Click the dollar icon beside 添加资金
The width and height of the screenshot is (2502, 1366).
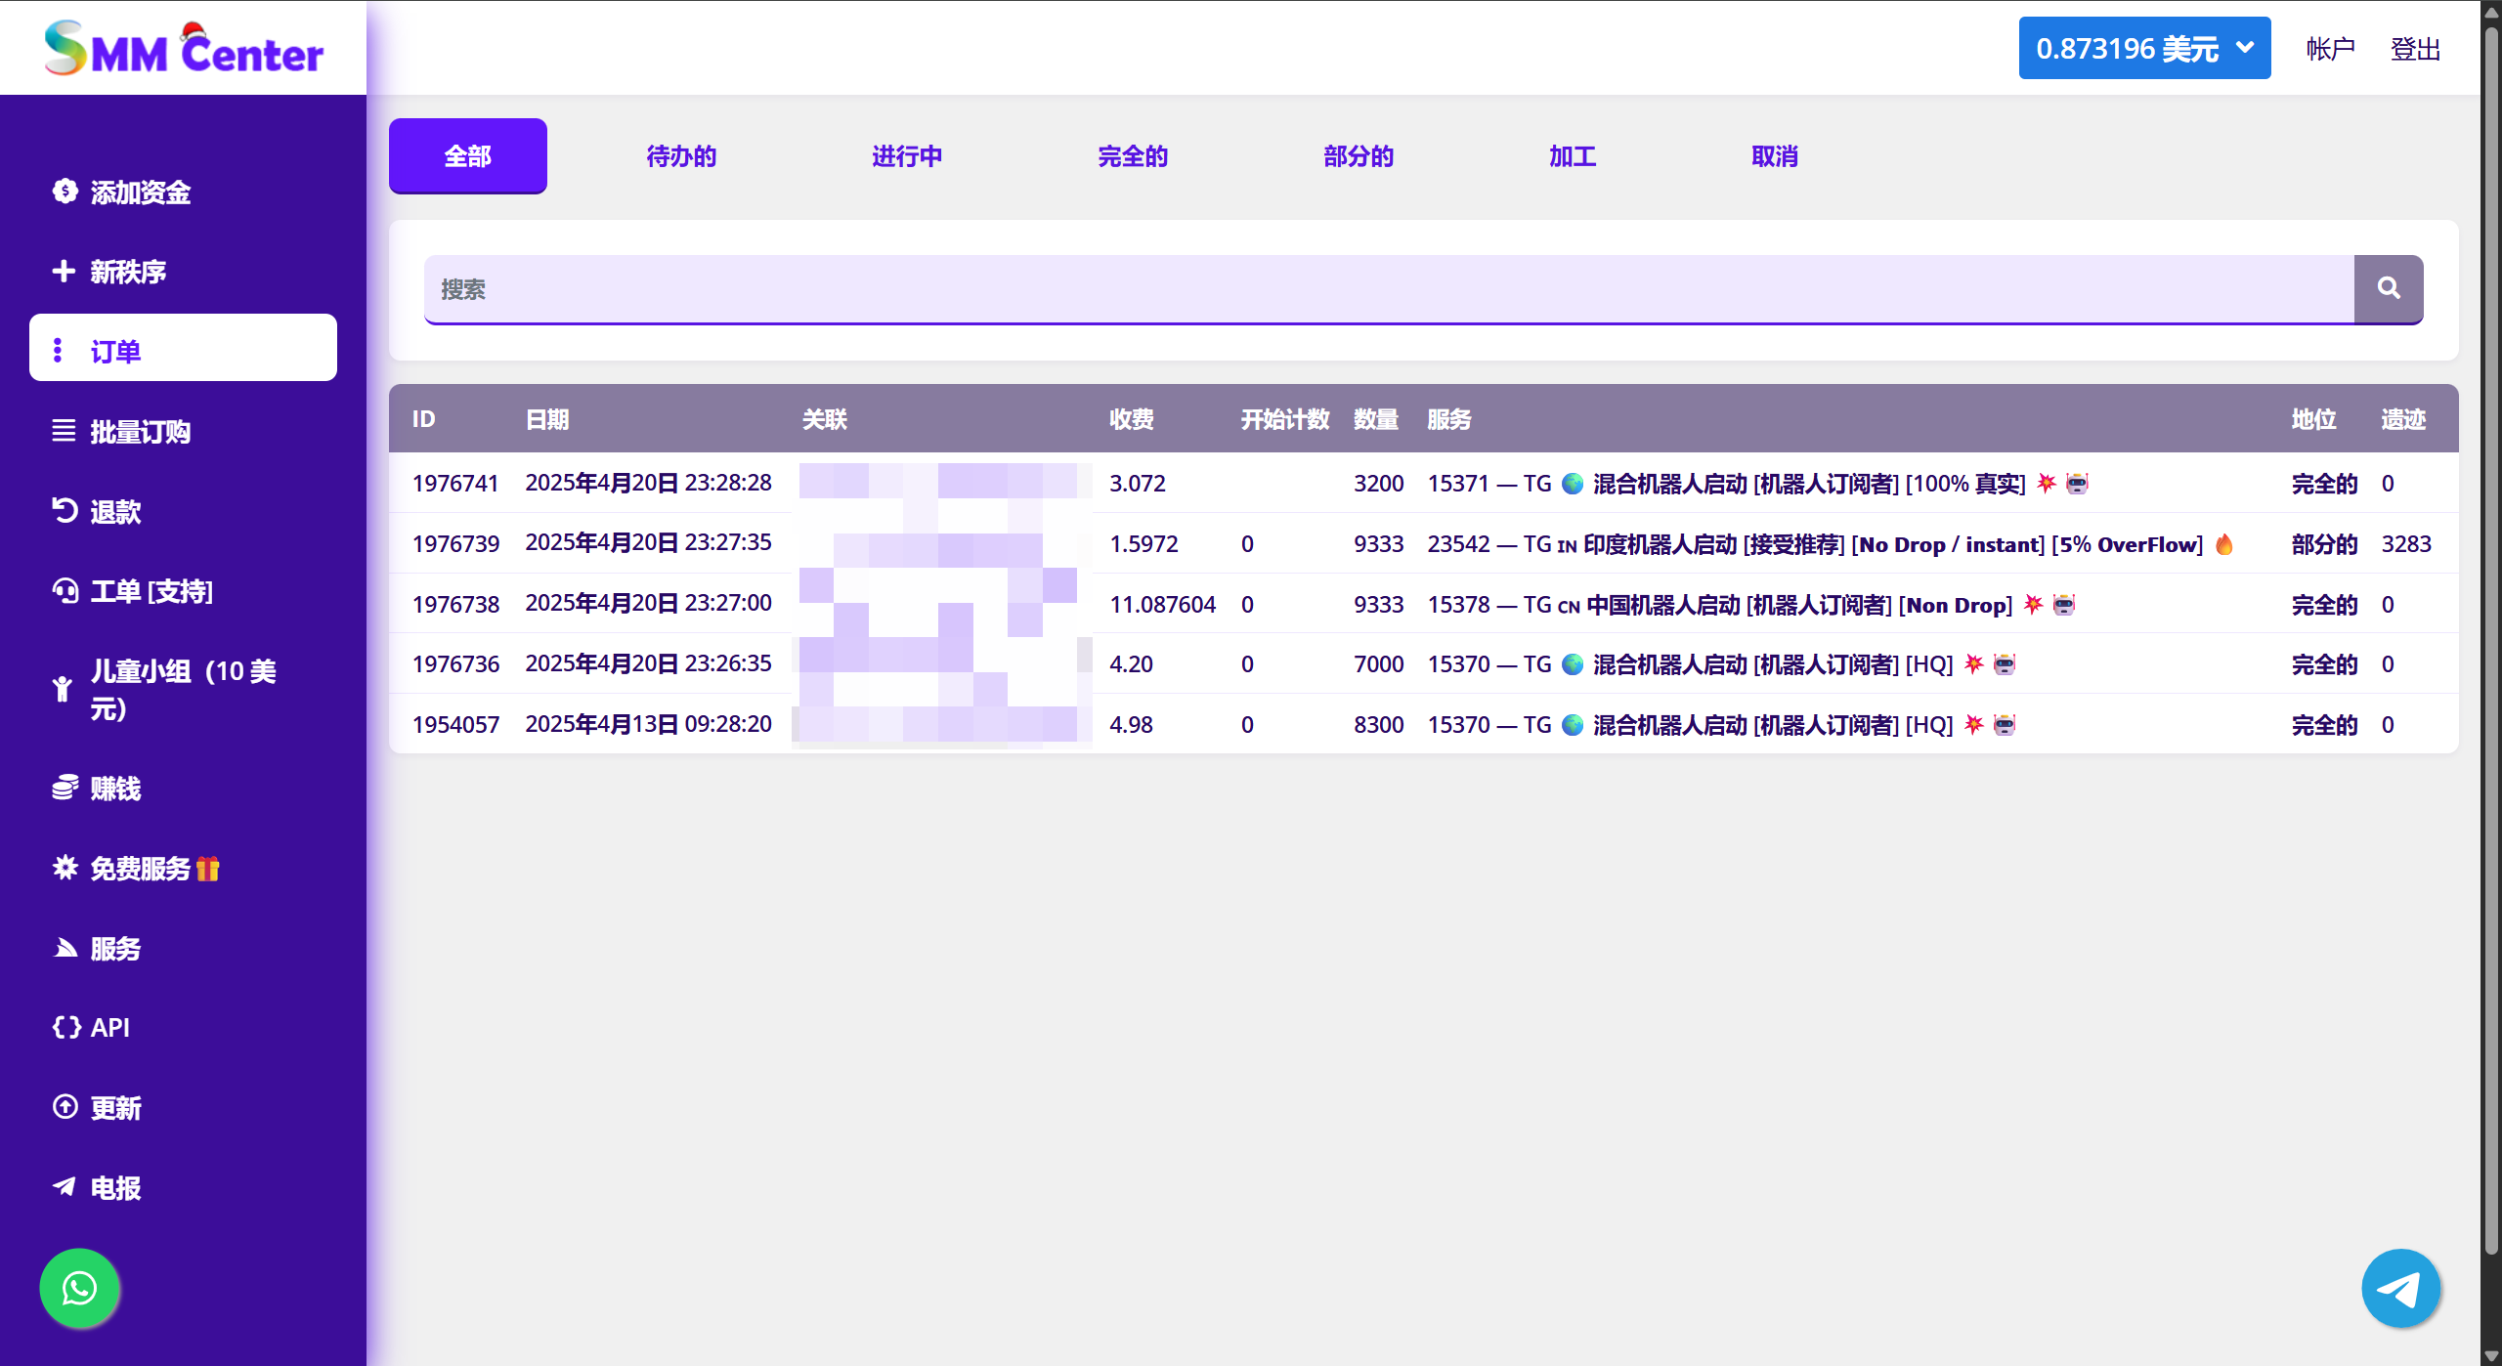pos(65,192)
